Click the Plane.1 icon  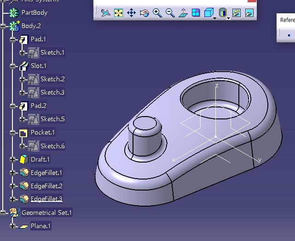(x=24, y=227)
